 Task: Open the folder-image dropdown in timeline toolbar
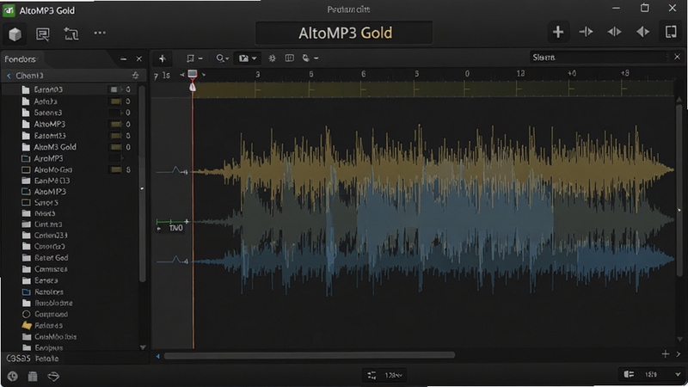click(248, 58)
